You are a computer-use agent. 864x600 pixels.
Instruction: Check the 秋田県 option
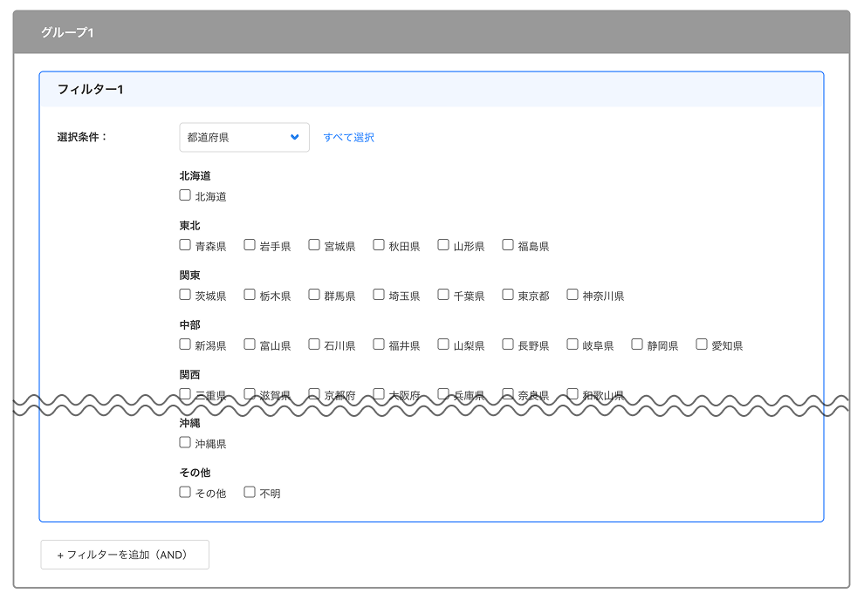click(x=379, y=245)
